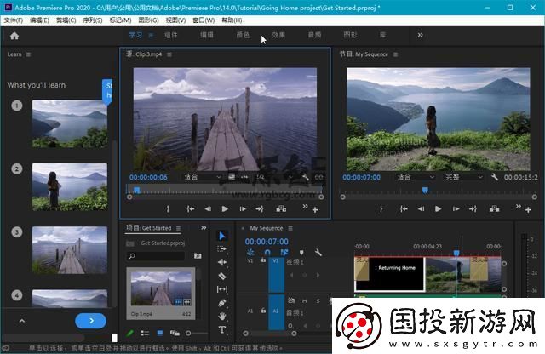Select the Pen tool
This screenshot has height=354, width=545.
click(x=222, y=303)
